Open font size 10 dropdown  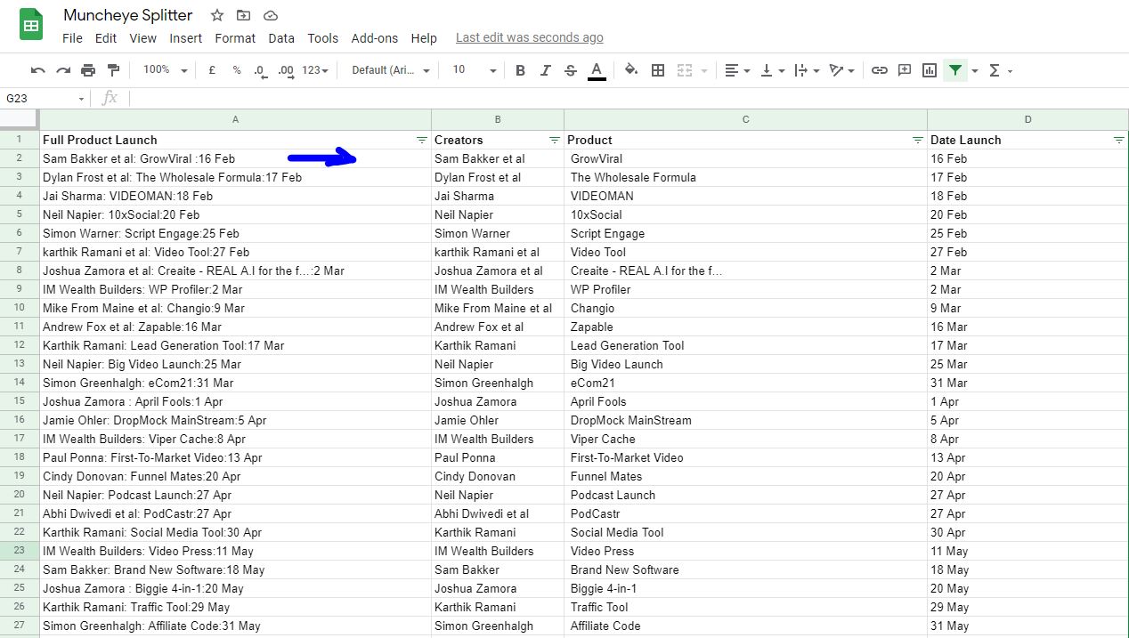475,70
